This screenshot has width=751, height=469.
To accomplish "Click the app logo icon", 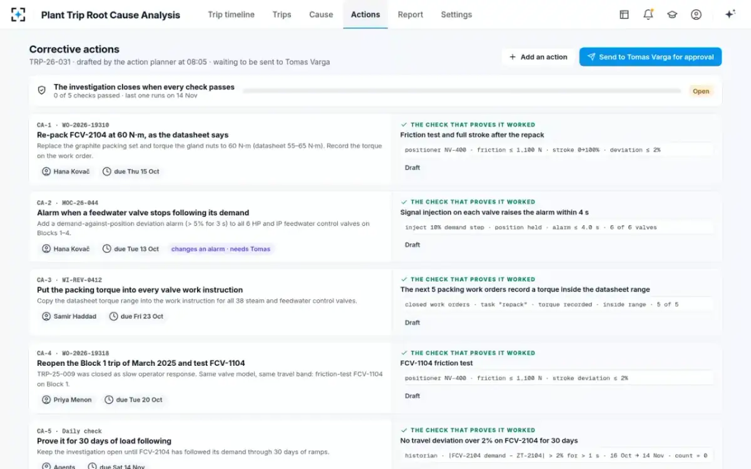I will (19, 14).
